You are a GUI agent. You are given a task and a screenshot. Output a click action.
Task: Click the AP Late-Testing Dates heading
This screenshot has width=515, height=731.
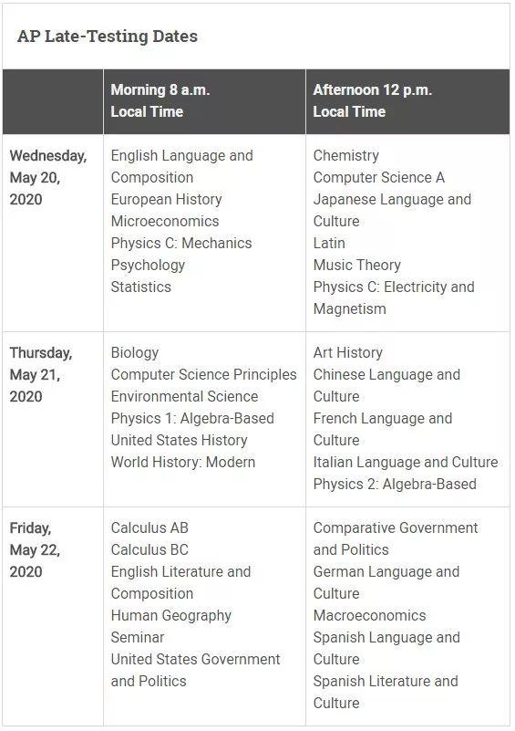tap(107, 37)
